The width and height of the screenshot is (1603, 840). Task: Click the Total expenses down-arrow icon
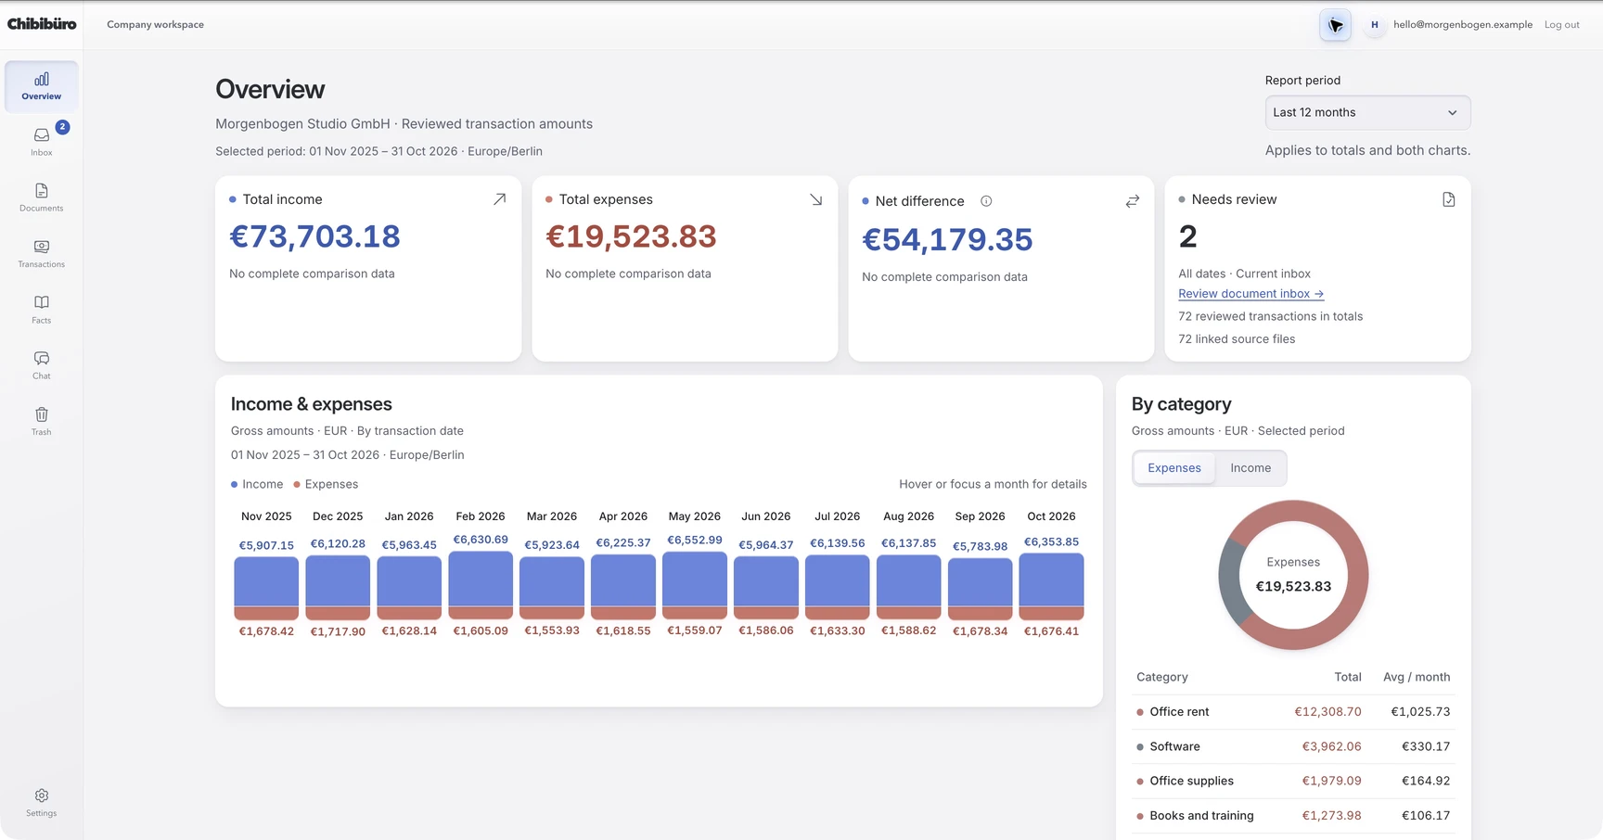pos(815,199)
